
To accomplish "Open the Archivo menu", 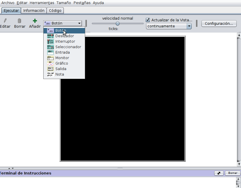I will click(x=8, y=3).
